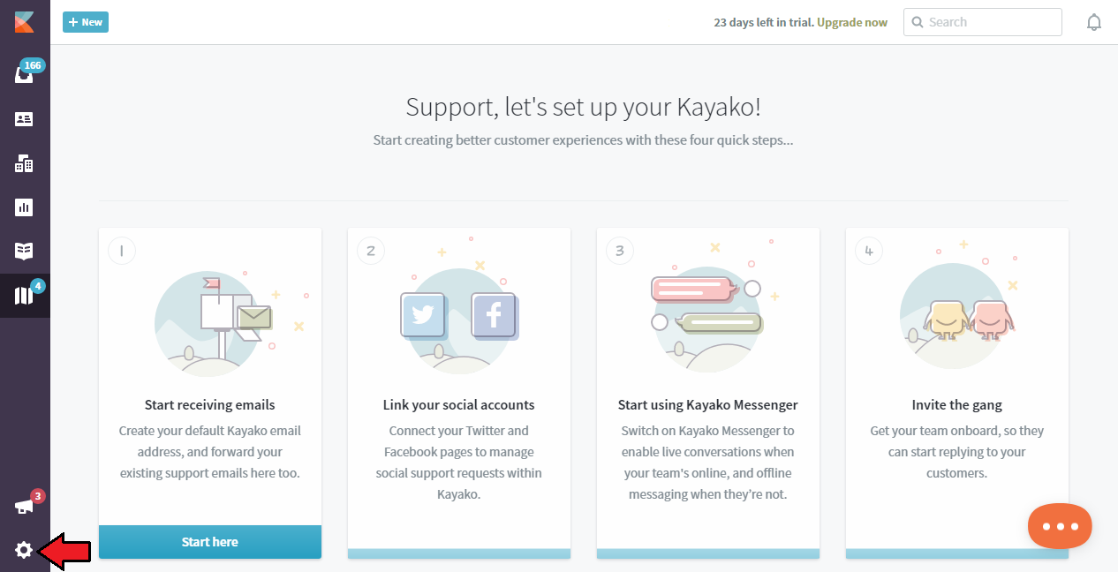Image resolution: width=1118 pixels, height=572 pixels.
Task: Open the help center book icon
Action: click(x=24, y=252)
